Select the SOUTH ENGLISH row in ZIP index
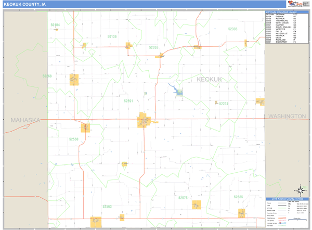312x230 pixels. coord(281,27)
